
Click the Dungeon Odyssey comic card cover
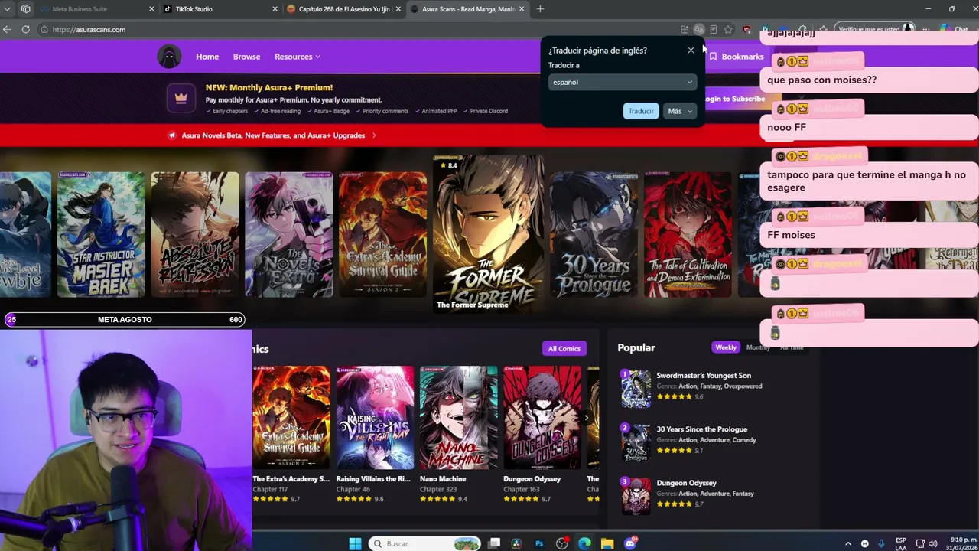coord(542,418)
